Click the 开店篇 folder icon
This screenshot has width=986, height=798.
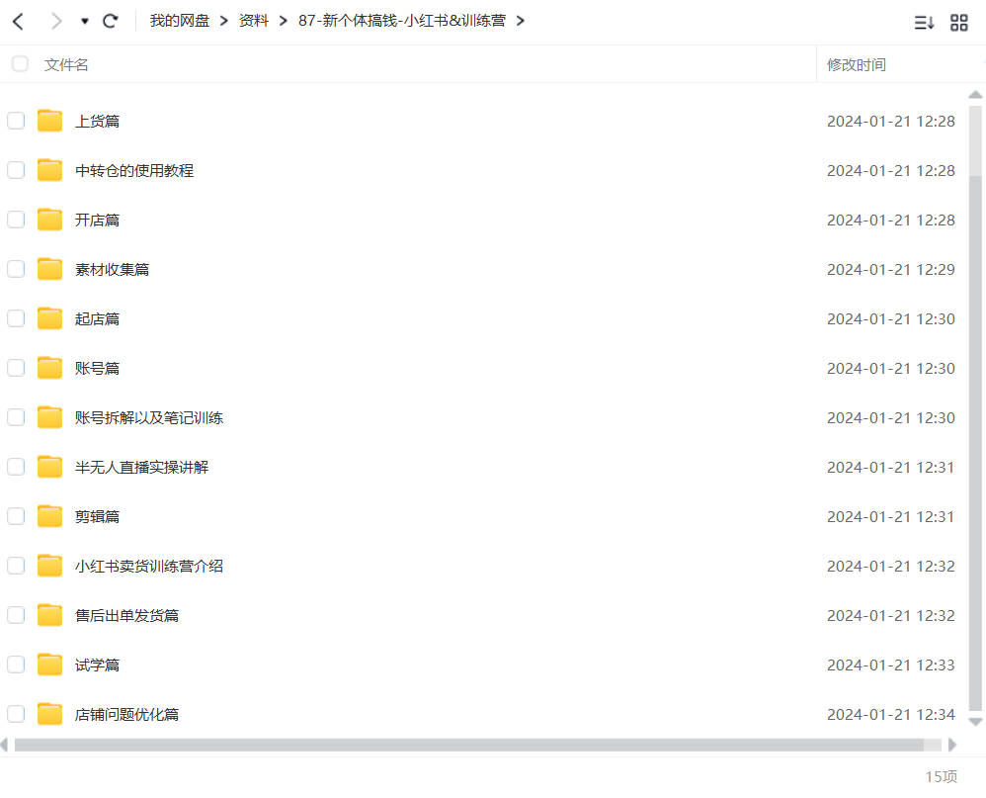tap(49, 220)
